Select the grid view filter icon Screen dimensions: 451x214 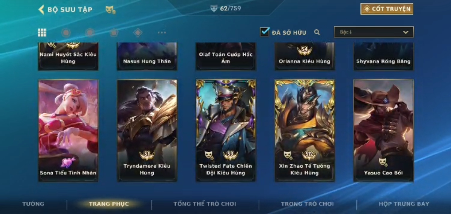pyautogui.click(x=42, y=32)
